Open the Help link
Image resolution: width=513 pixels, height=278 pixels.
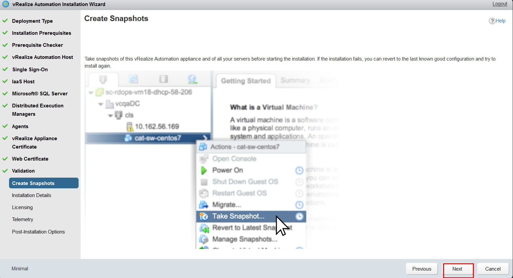pyautogui.click(x=501, y=21)
